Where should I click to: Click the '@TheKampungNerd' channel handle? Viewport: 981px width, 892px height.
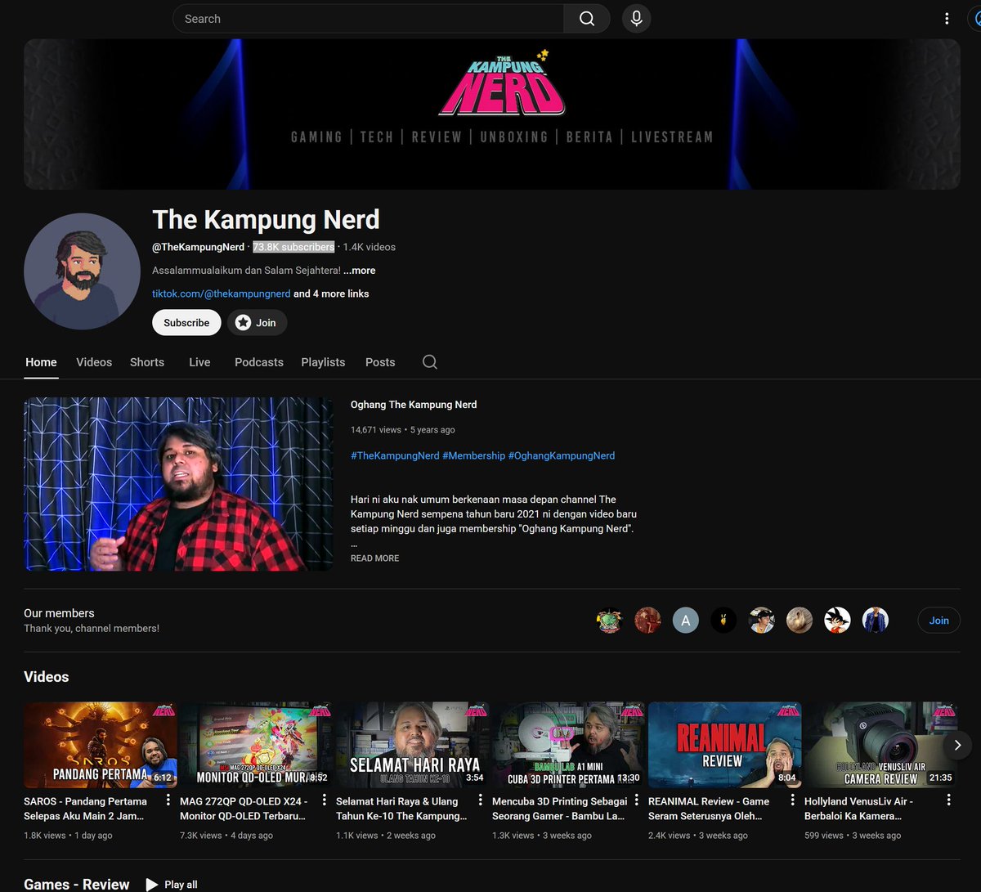pos(198,247)
